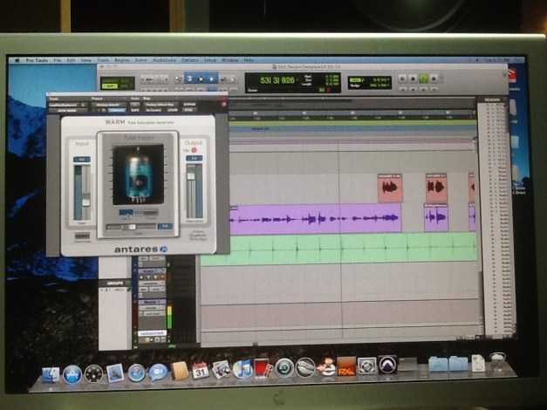Image resolution: width=547 pixels, height=410 pixels.
Task: Click the Return to Zero transport button
Action: pyautogui.click(x=403, y=89)
